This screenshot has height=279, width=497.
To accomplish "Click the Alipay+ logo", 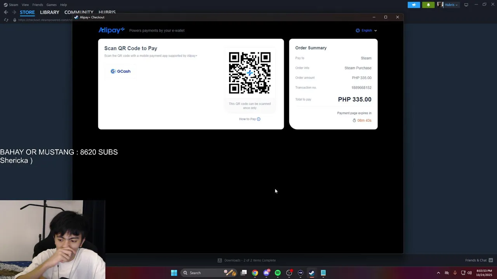I will tap(111, 30).
